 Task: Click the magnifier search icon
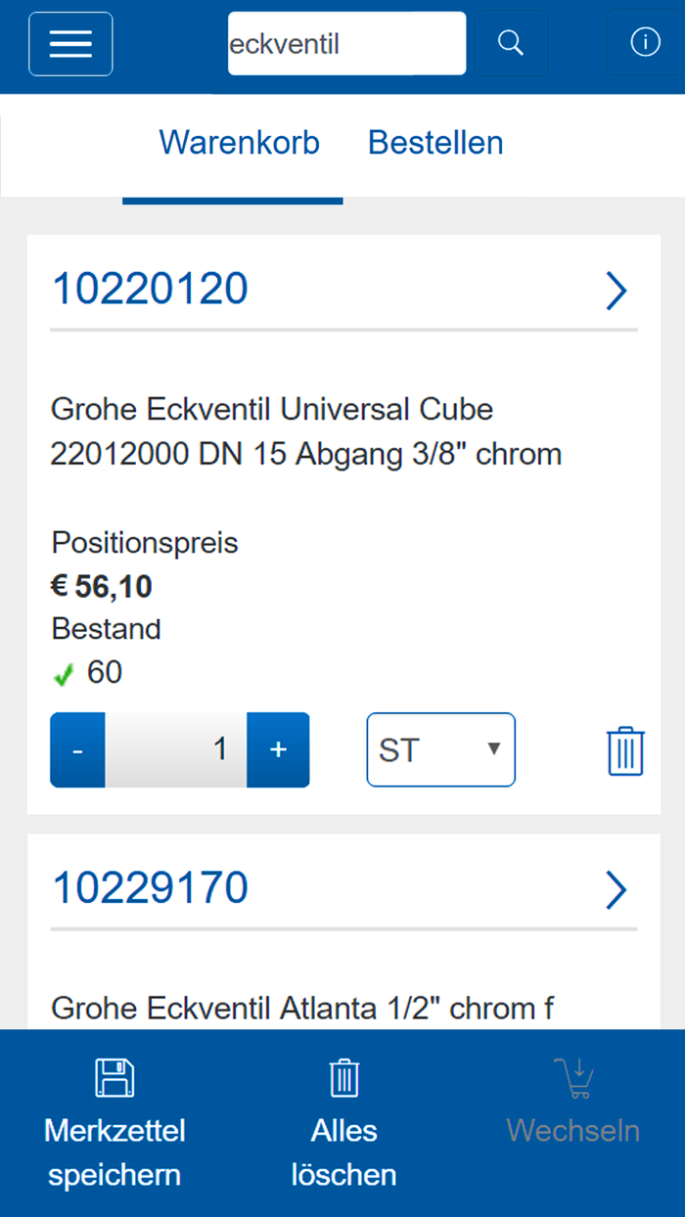[x=510, y=43]
